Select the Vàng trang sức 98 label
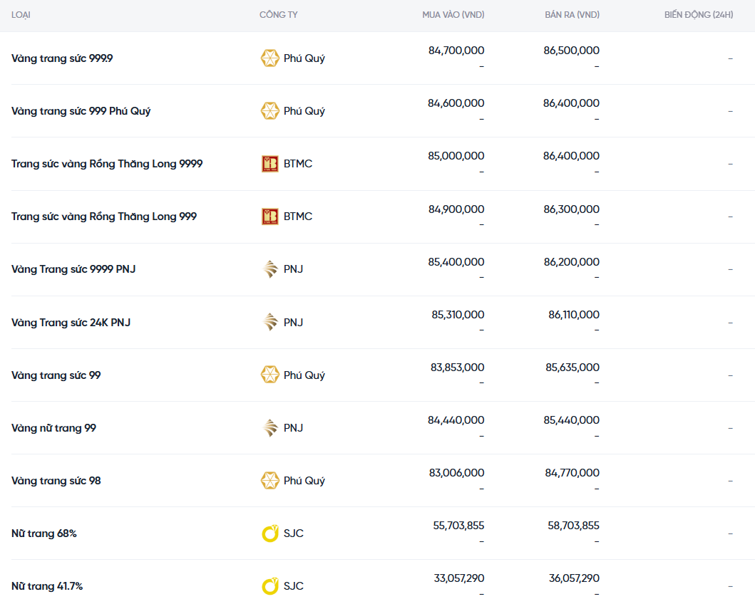Image resolution: width=755 pixels, height=609 pixels. (56, 481)
